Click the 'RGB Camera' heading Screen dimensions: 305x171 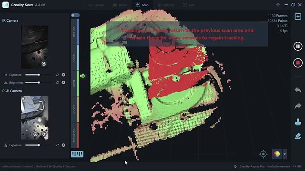[x=12, y=91]
